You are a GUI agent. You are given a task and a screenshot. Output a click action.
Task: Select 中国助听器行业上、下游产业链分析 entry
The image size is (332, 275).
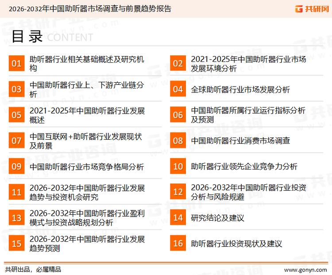(87, 89)
